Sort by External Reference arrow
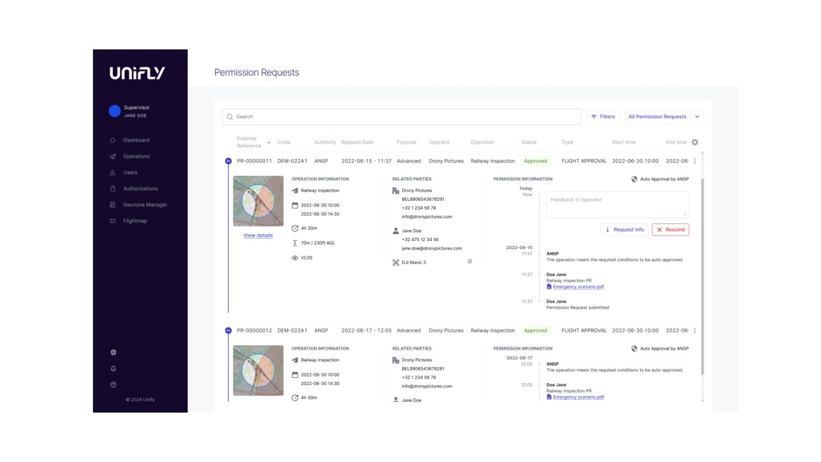This screenshot has height=462, width=821. [x=269, y=142]
